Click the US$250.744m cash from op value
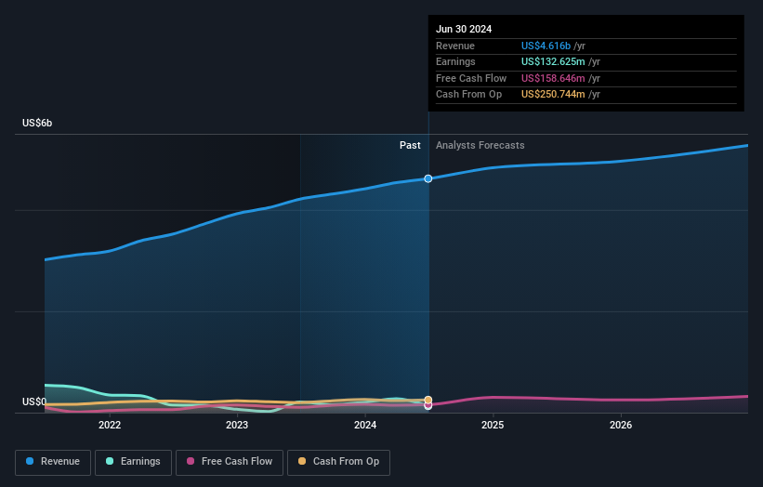The width and height of the screenshot is (763, 487). [x=553, y=95]
